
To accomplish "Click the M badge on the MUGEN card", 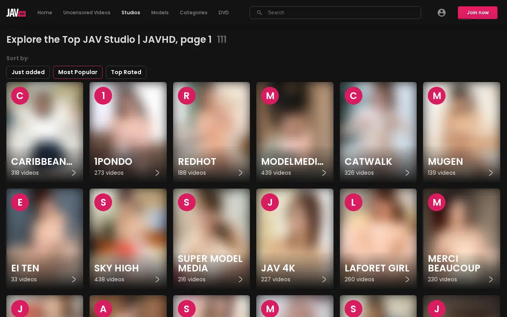I will pos(436,95).
